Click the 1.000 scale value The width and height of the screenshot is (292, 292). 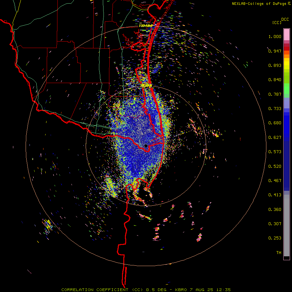pyautogui.click(x=275, y=36)
